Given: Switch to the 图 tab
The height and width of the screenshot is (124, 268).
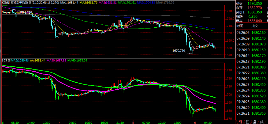Looking at the screenshot, I should point(247,122).
